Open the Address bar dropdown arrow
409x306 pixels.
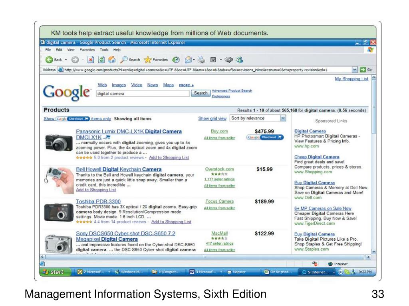pos(355,70)
